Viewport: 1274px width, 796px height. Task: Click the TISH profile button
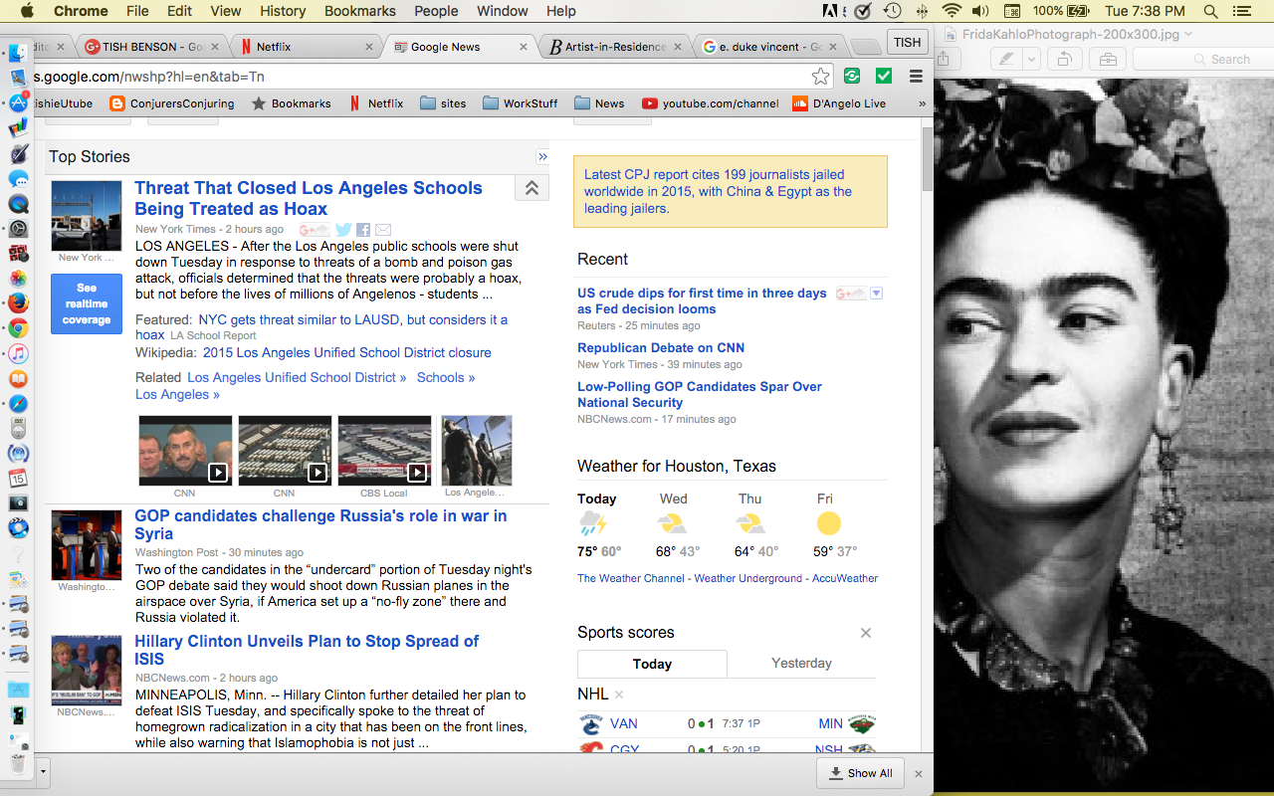click(907, 43)
